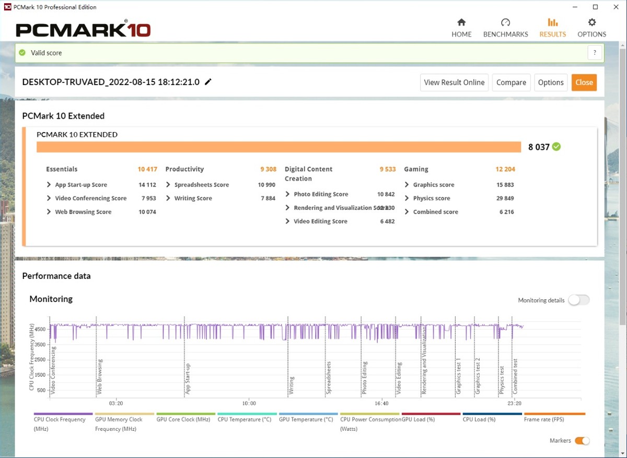
Task: Expand the Photo Editing Score row
Action: point(288,194)
